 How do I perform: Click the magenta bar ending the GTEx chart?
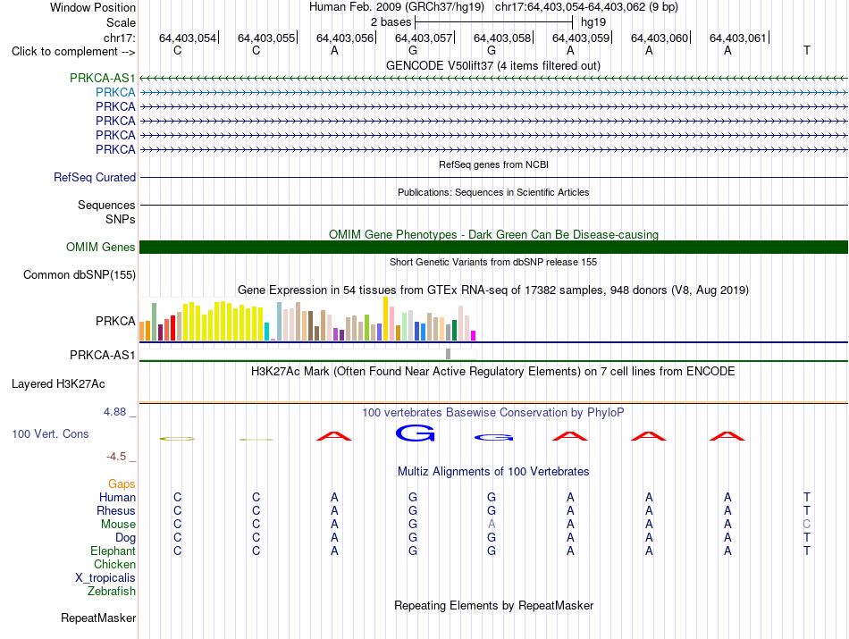[474, 335]
